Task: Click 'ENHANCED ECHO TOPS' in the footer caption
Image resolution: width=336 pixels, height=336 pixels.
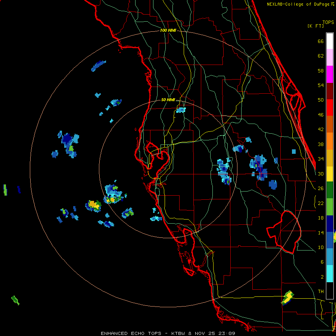Action: tap(131, 333)
